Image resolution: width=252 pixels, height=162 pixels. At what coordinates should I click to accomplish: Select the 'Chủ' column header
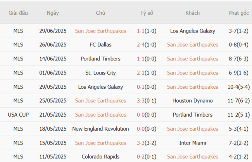[100, 13]
